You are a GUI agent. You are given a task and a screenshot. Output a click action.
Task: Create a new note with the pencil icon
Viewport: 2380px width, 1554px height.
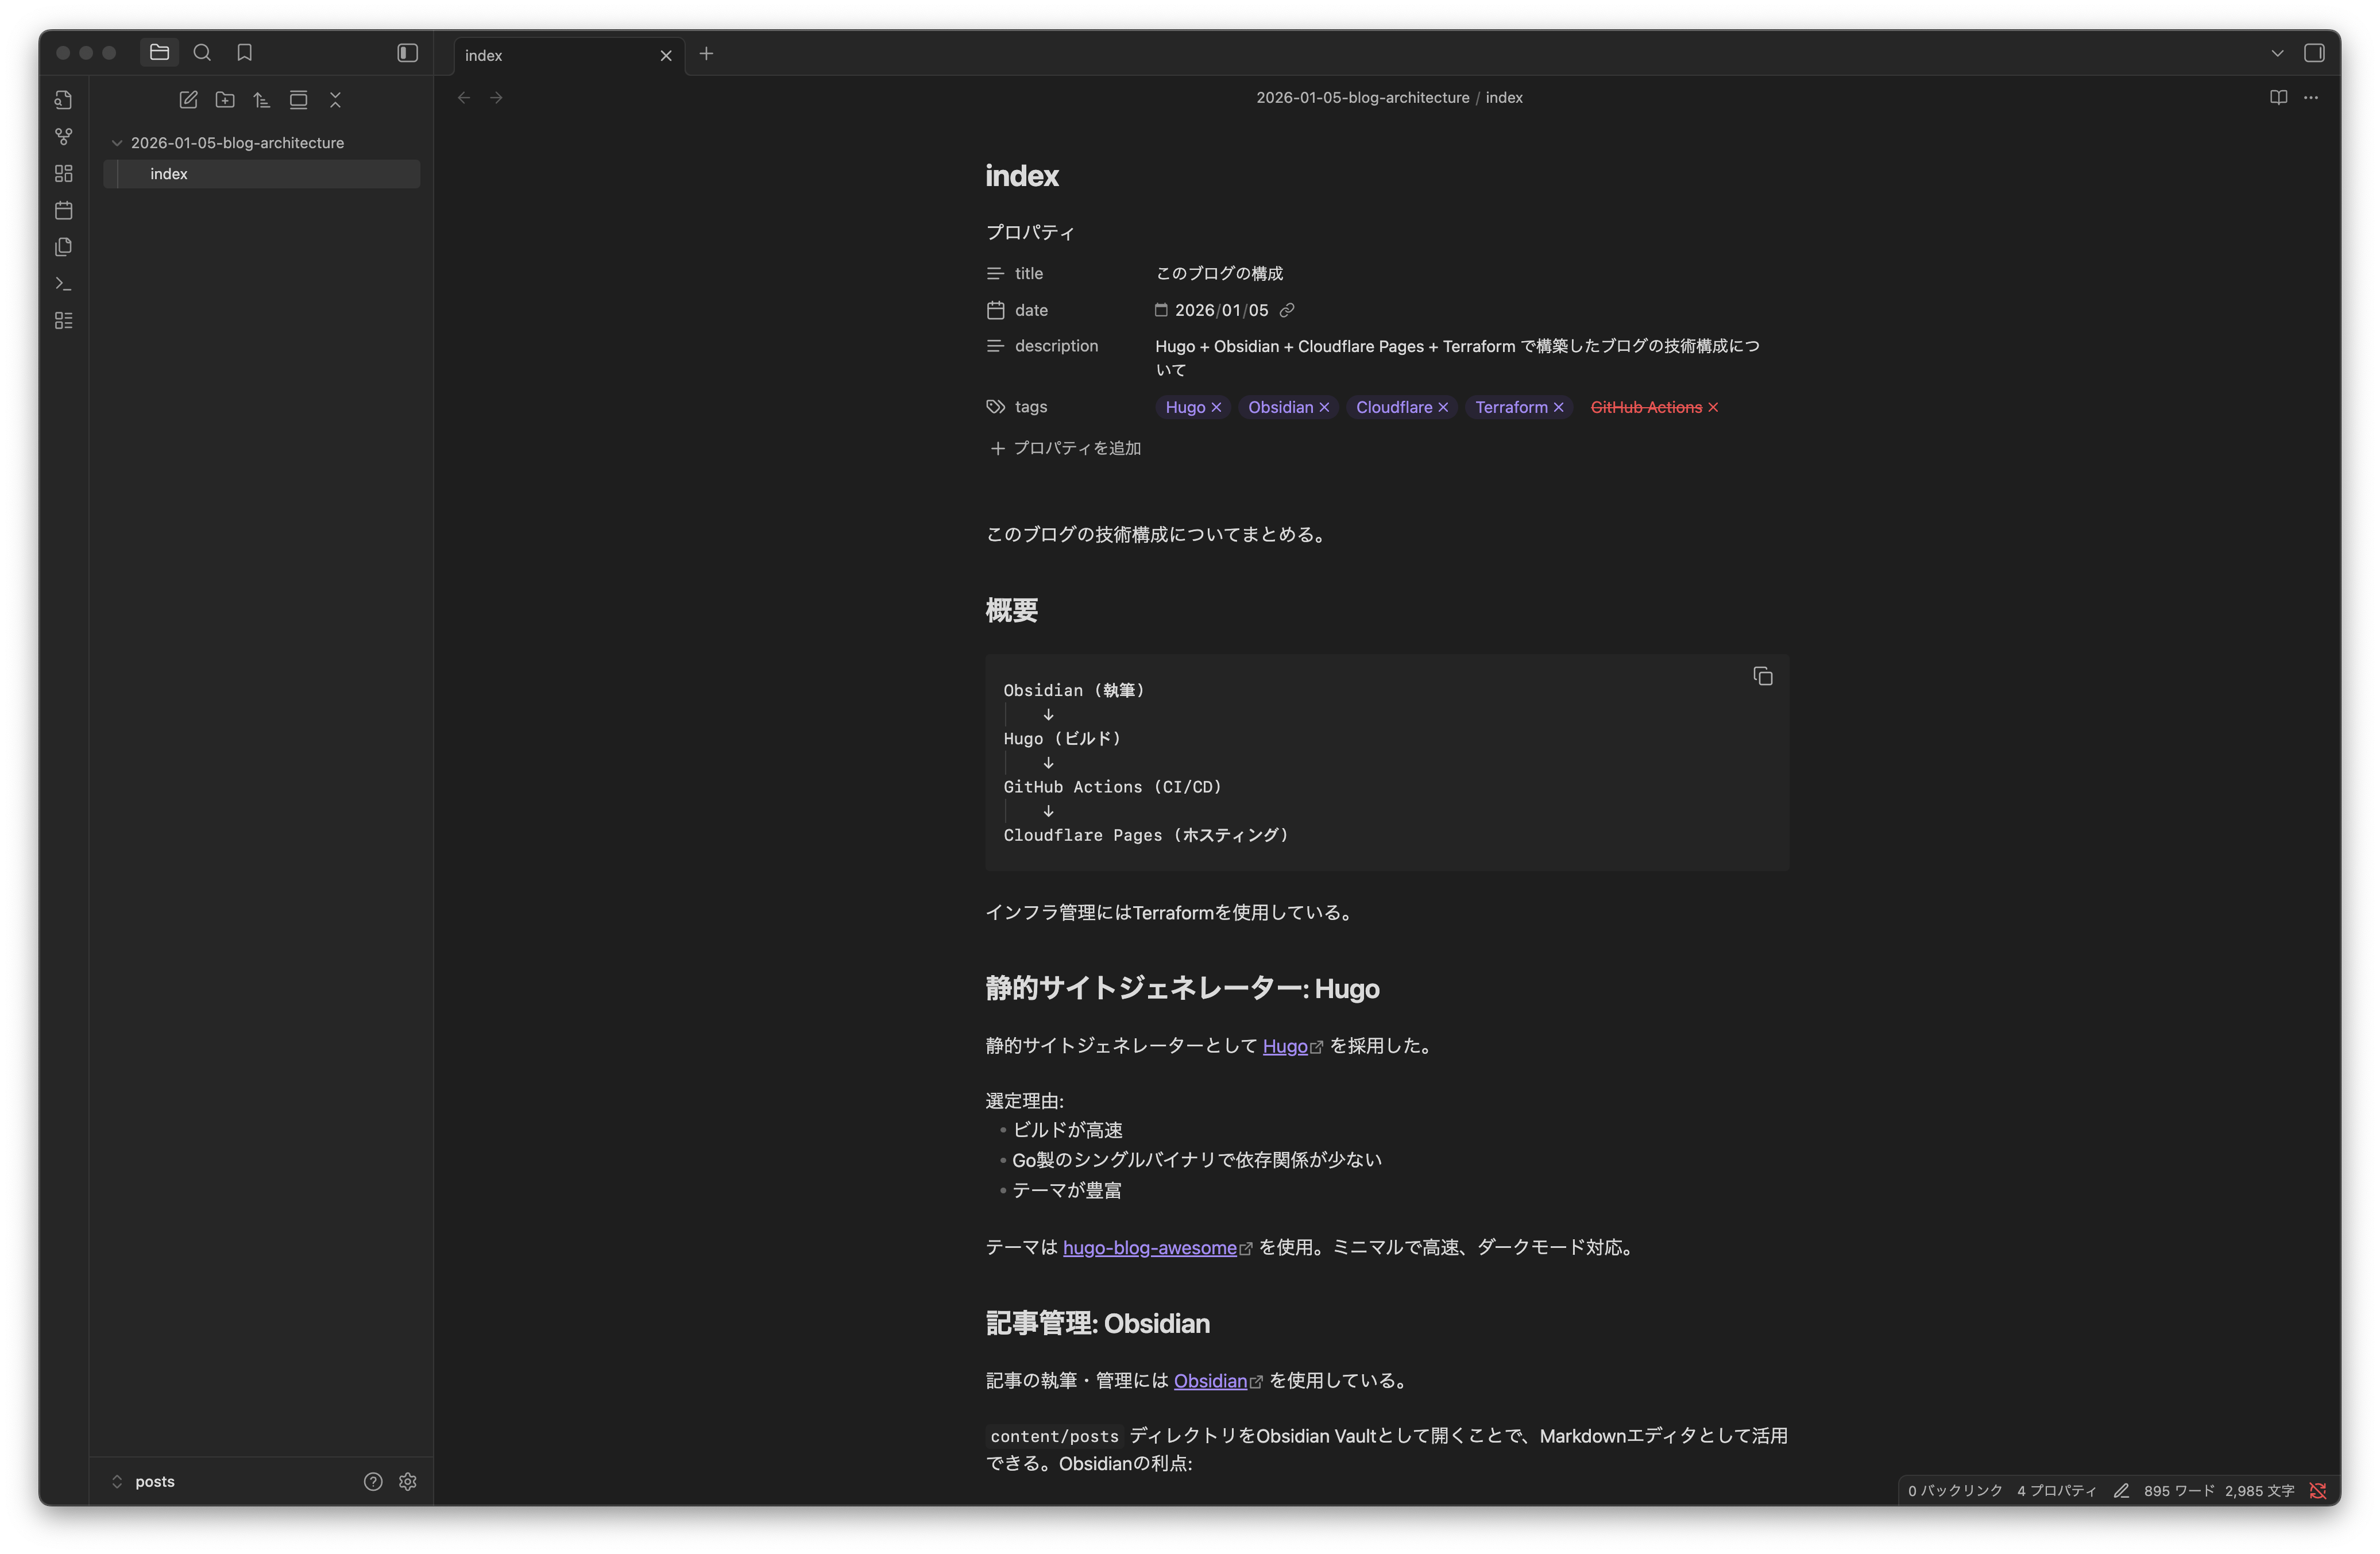click(x=189, y=100)
